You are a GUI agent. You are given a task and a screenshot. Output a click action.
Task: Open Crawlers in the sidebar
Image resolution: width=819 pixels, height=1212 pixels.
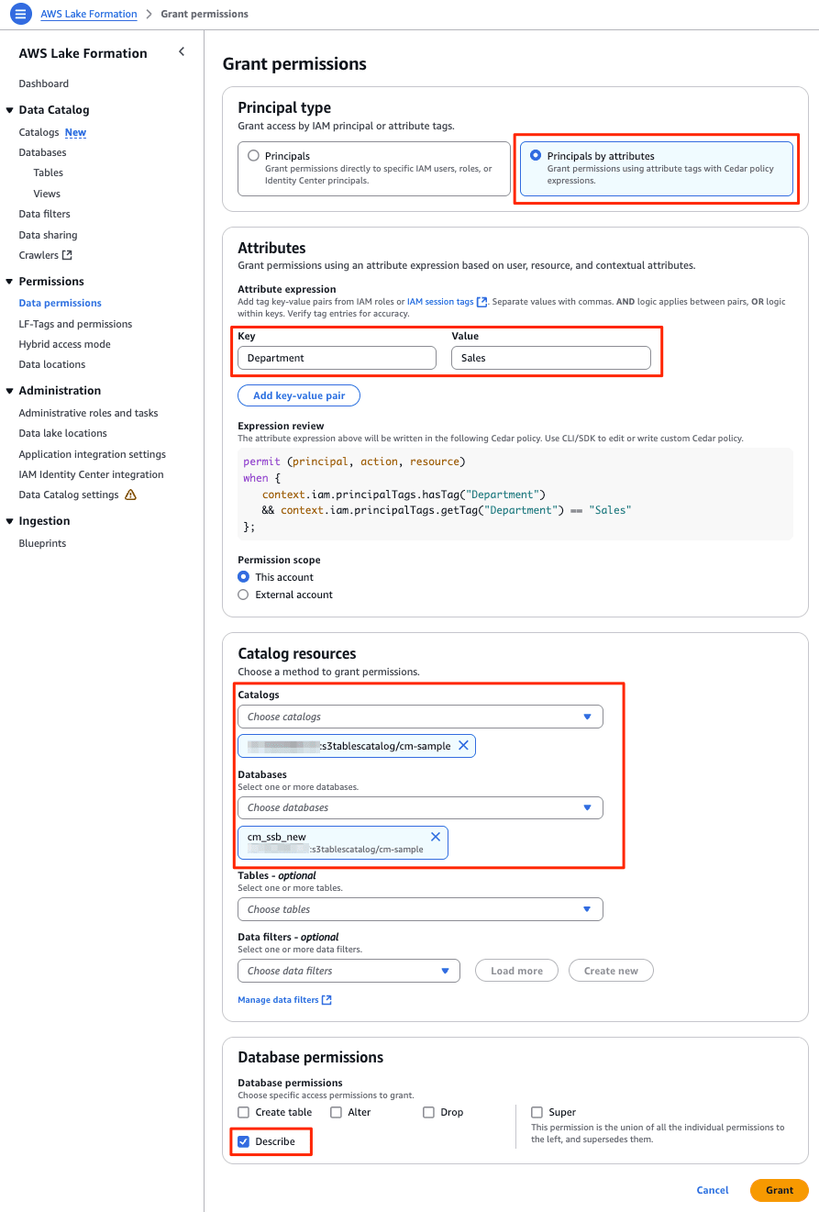[39, 255]
